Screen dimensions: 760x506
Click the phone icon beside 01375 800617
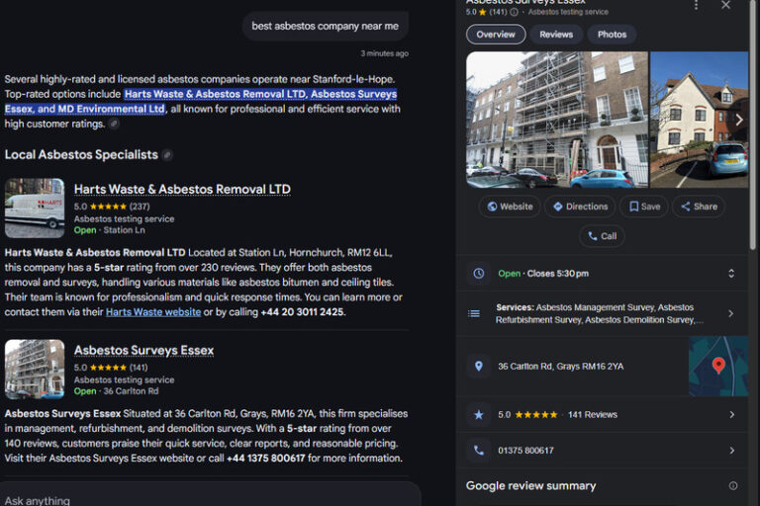[x=478, y=451]
